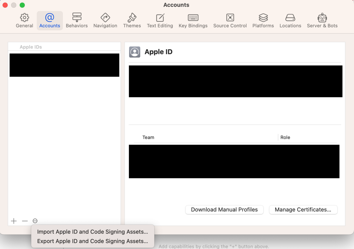Click the Apple ID avatar icon
This screenshot has height=249, width=354.
click(135, 52)
